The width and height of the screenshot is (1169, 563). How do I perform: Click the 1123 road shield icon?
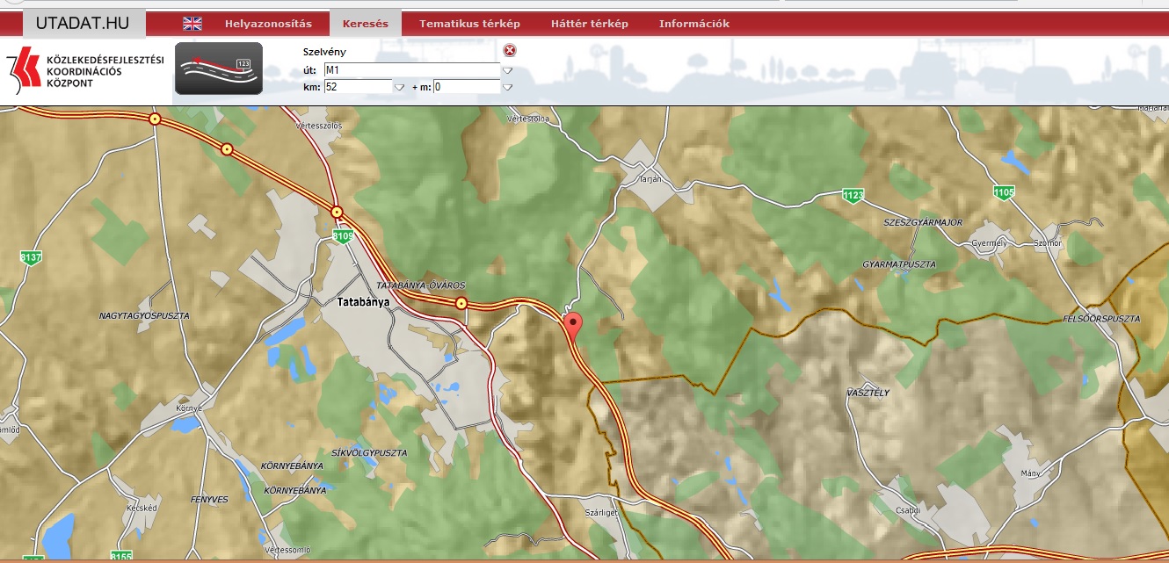tap(852, 194)
